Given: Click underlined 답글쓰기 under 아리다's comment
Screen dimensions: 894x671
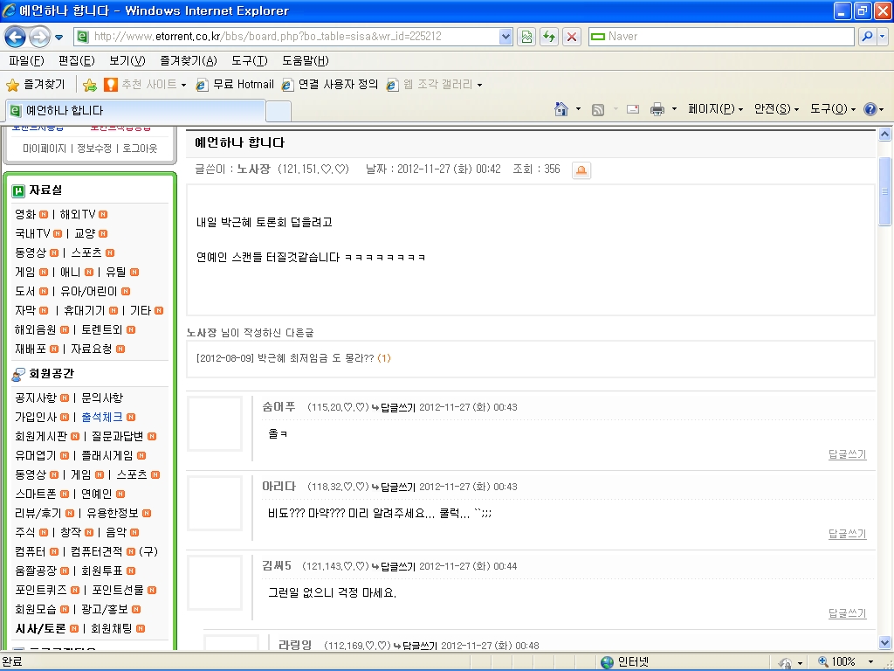Looking at the screenshot, I should click(847, 534).
